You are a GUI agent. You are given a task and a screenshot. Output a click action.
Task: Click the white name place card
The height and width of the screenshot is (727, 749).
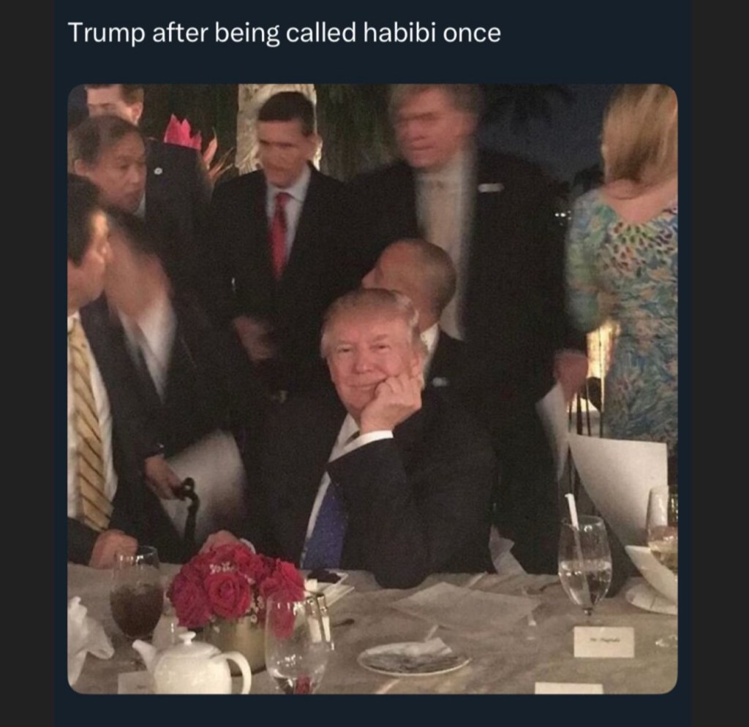603,642
